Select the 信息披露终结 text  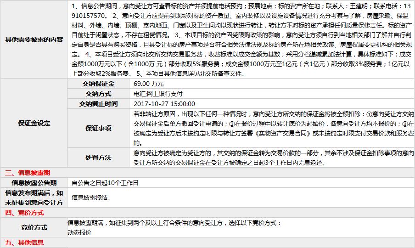click(x=91, y=198)
